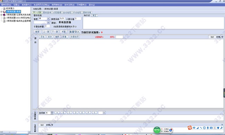The image size is (225, 135).
Task: Switch question editor to HTML/W mode
Action: (219, 37)
